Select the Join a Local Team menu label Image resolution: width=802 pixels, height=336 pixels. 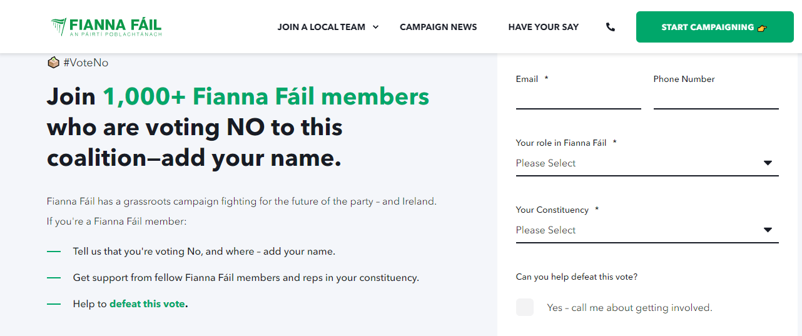[x=321, y=27]
